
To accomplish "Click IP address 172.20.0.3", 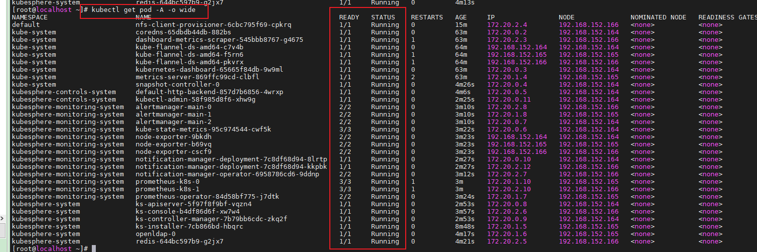I will point(507,70).
